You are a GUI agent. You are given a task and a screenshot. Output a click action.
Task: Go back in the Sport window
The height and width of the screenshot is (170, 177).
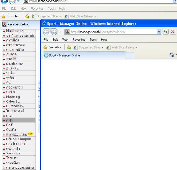[46, 32]
